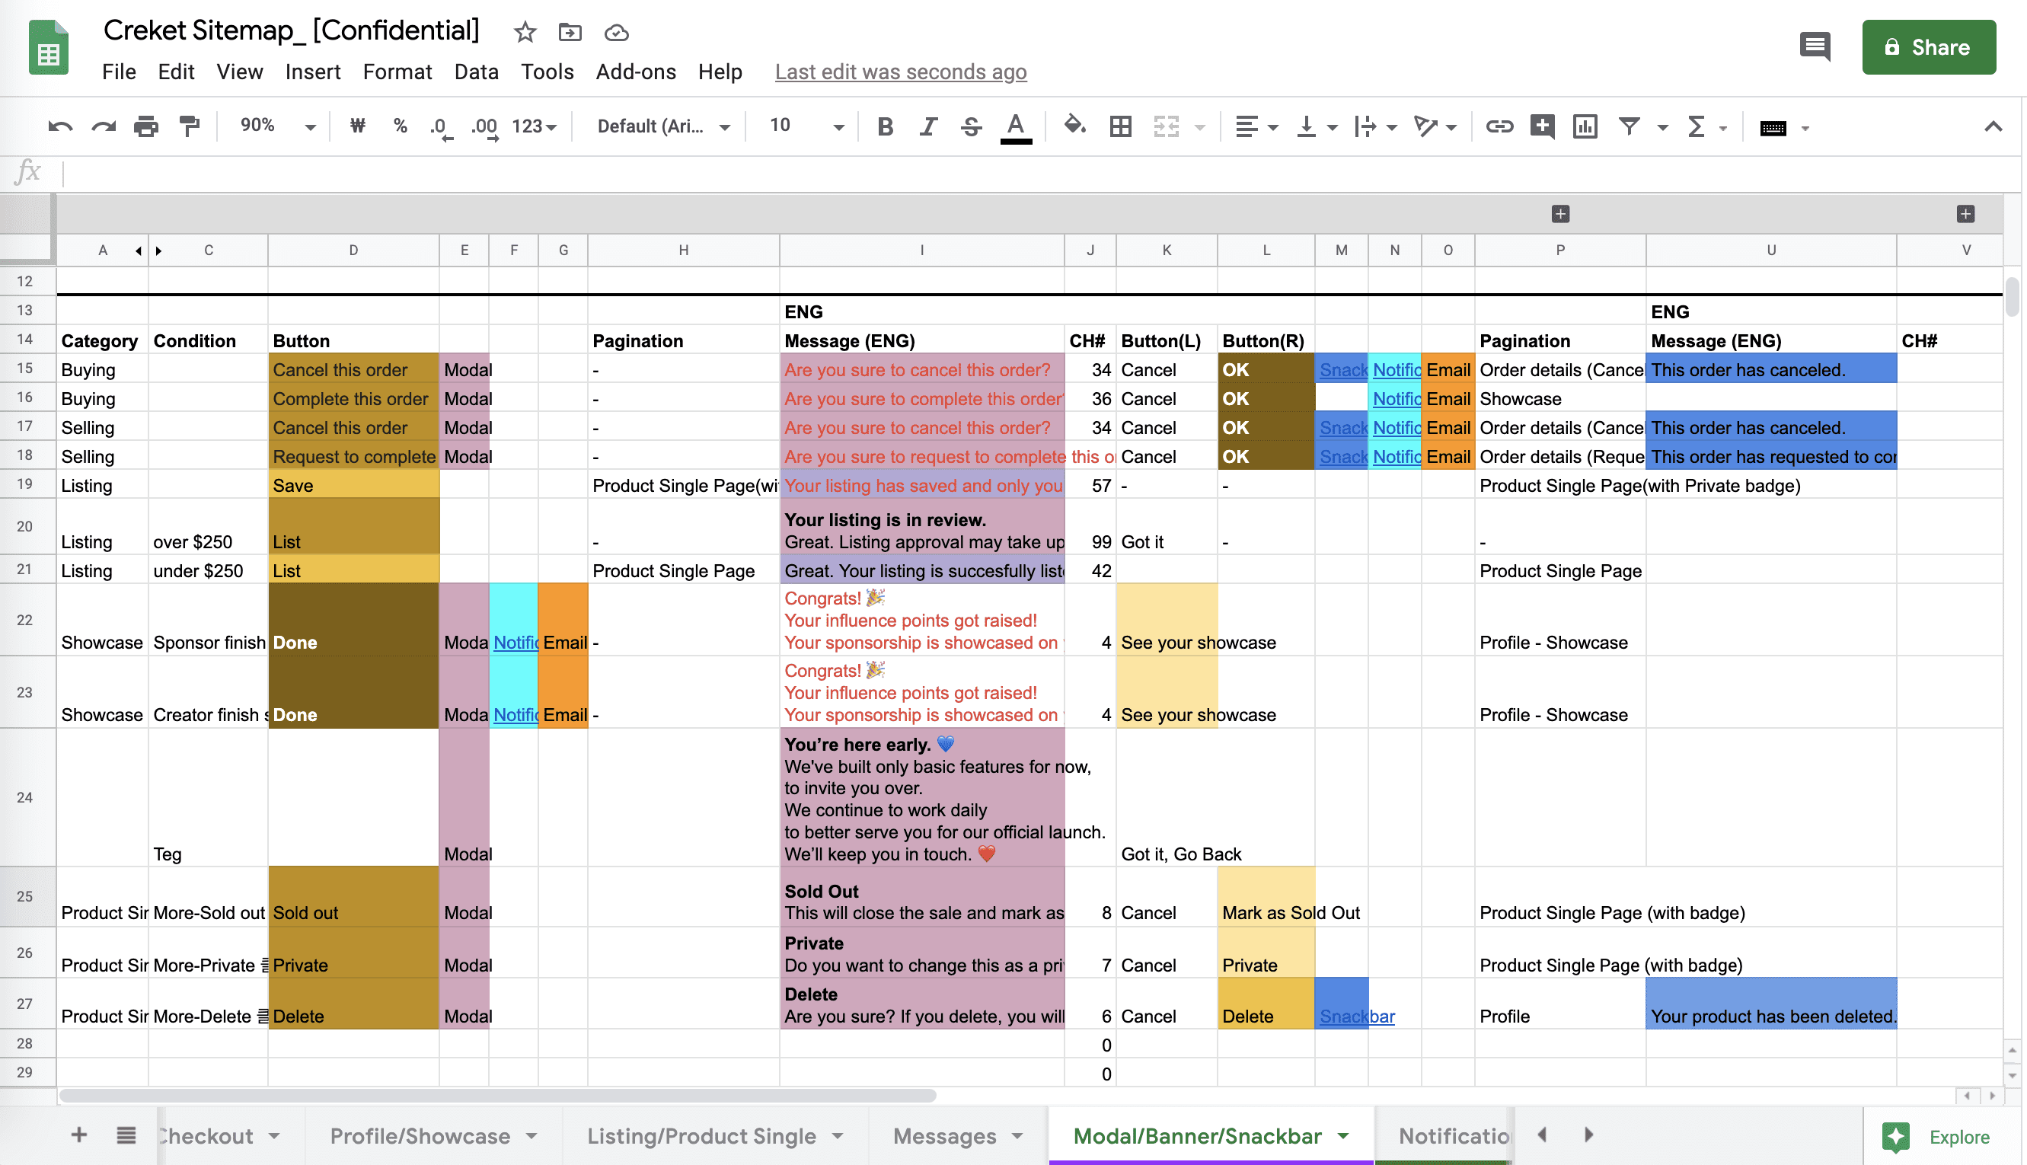Viewport: 2027px width, 1165px height.
Task: Open the Insert menu
Action: [x=313, y=72]
